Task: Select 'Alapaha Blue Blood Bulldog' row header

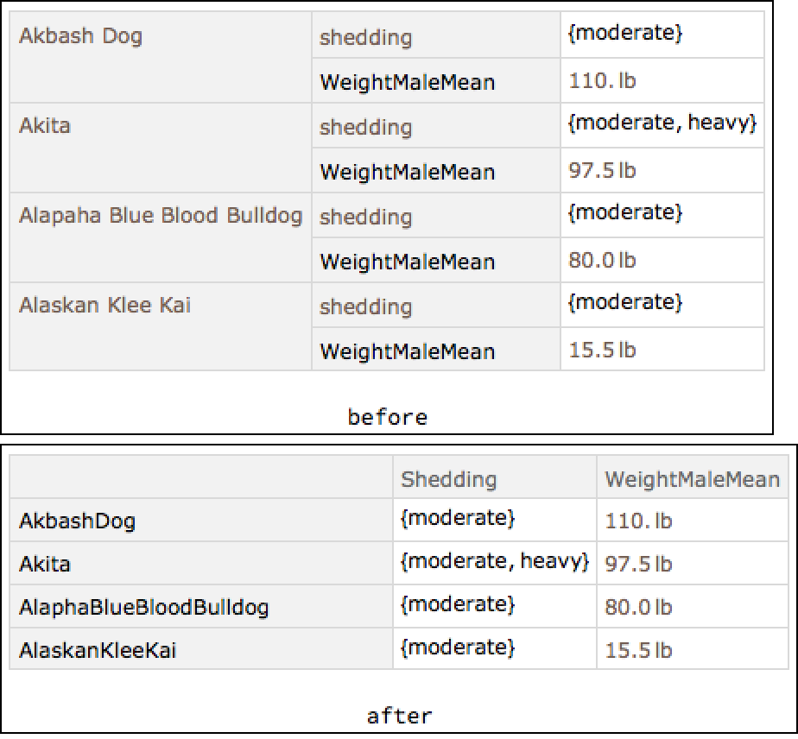Action: [x=161, y=216]
